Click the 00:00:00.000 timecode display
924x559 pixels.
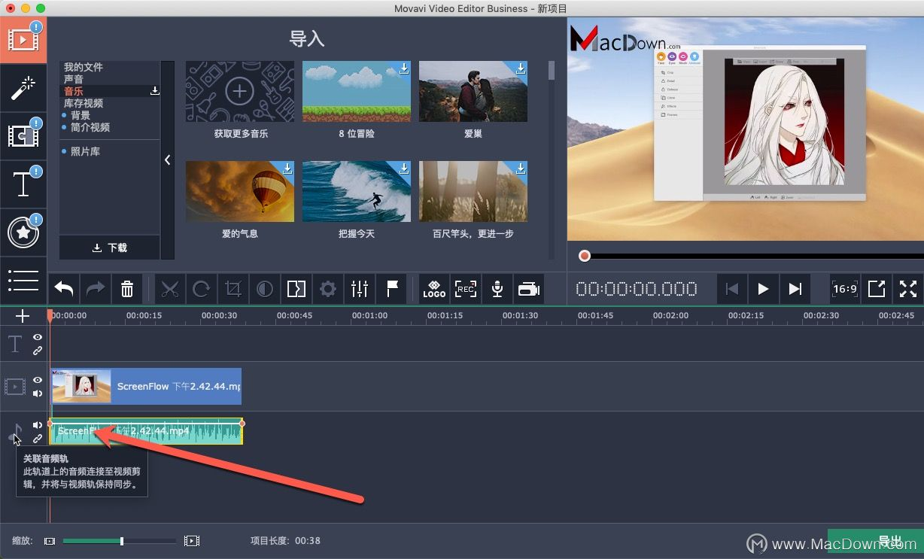(637, 289)
